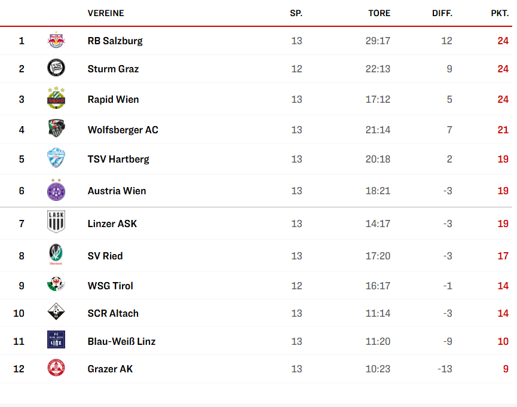
Task: Select the Wolfsberger AC team name
Action: 123,130
